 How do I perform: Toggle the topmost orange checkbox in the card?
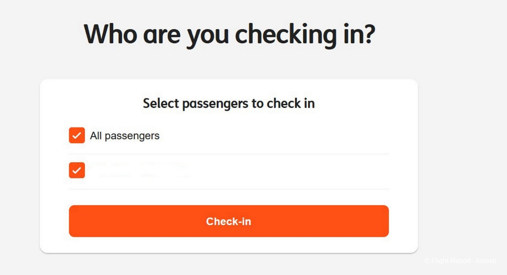coord(77,136)
